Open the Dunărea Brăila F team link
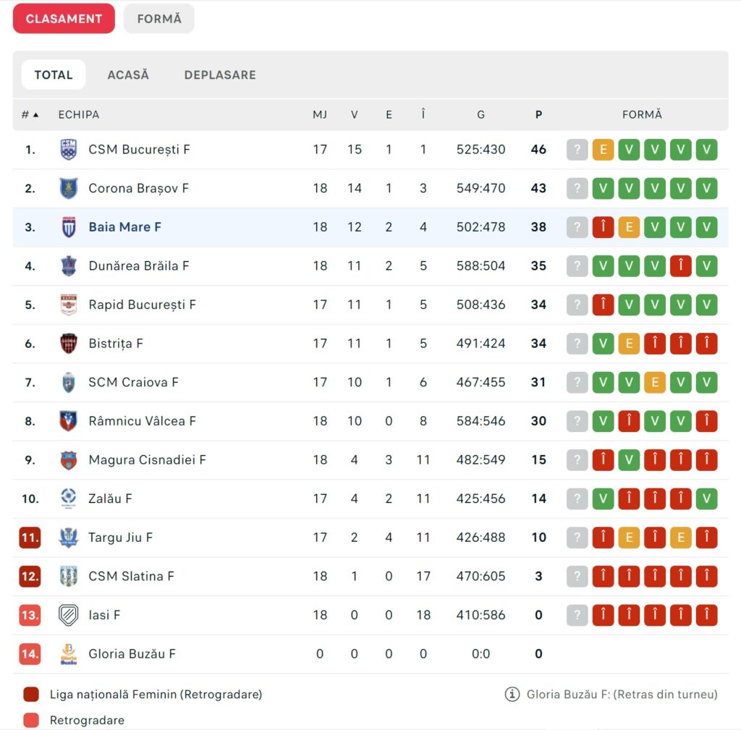 pyautogui.click(x=139, y=266)
